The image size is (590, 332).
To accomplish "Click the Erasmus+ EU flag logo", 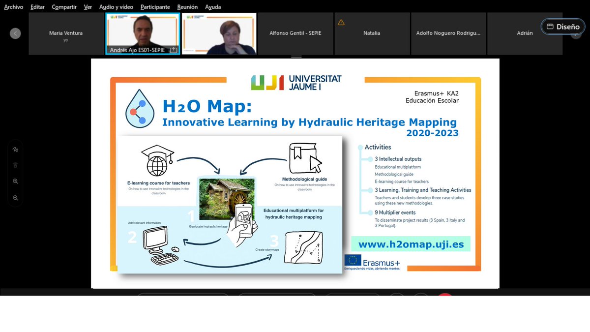I will (x=373, y=262).
